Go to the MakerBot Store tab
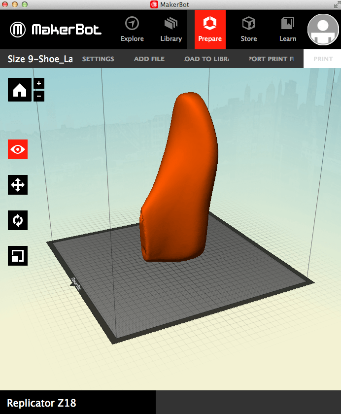Screen dimensions: 341x414 249,30
